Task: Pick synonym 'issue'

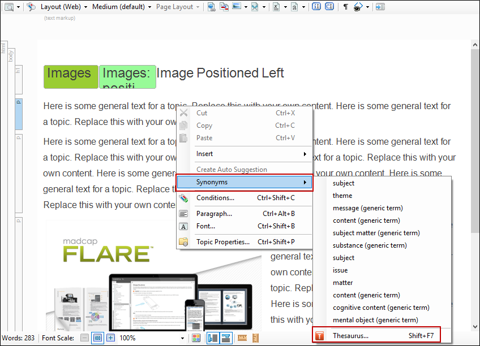Action: tap(382, 270)
